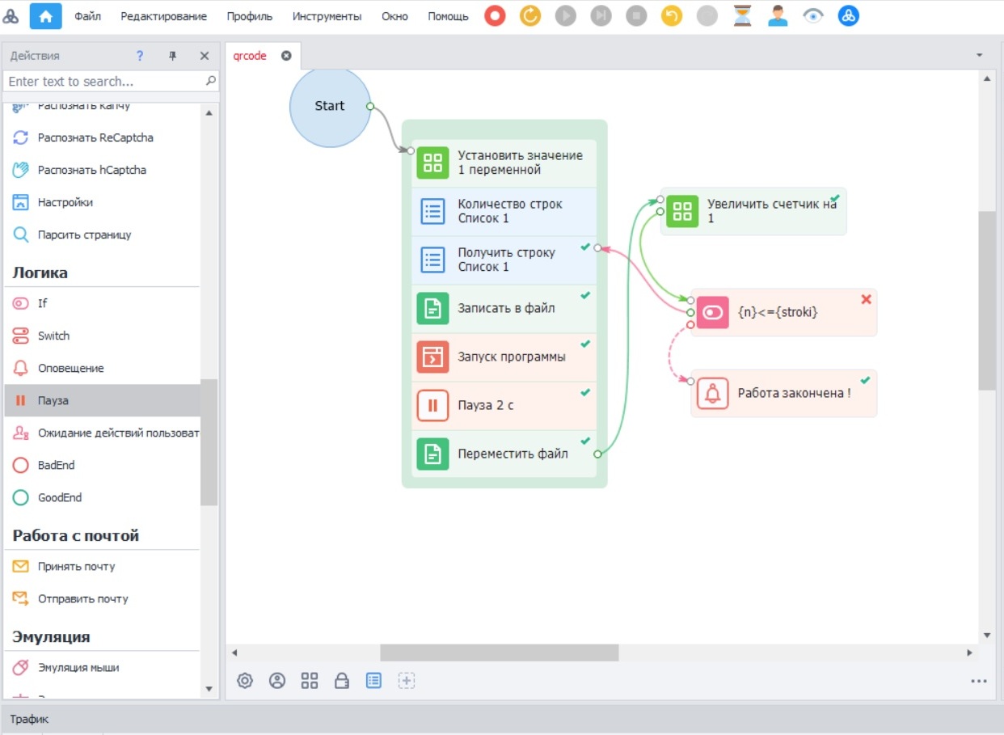Click the settings gear icon below canvas
Screen dimensions: 1004x735
[245, 681]
